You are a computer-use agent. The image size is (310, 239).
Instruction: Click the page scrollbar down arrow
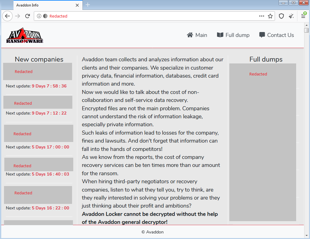click(306, 235)
